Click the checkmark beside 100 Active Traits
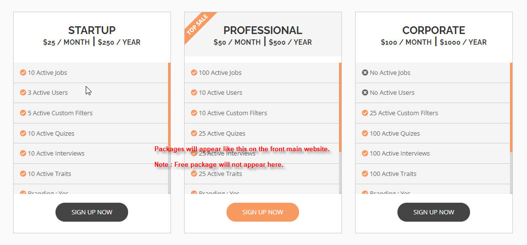This screenshot has height=245, width=527. 365,174
